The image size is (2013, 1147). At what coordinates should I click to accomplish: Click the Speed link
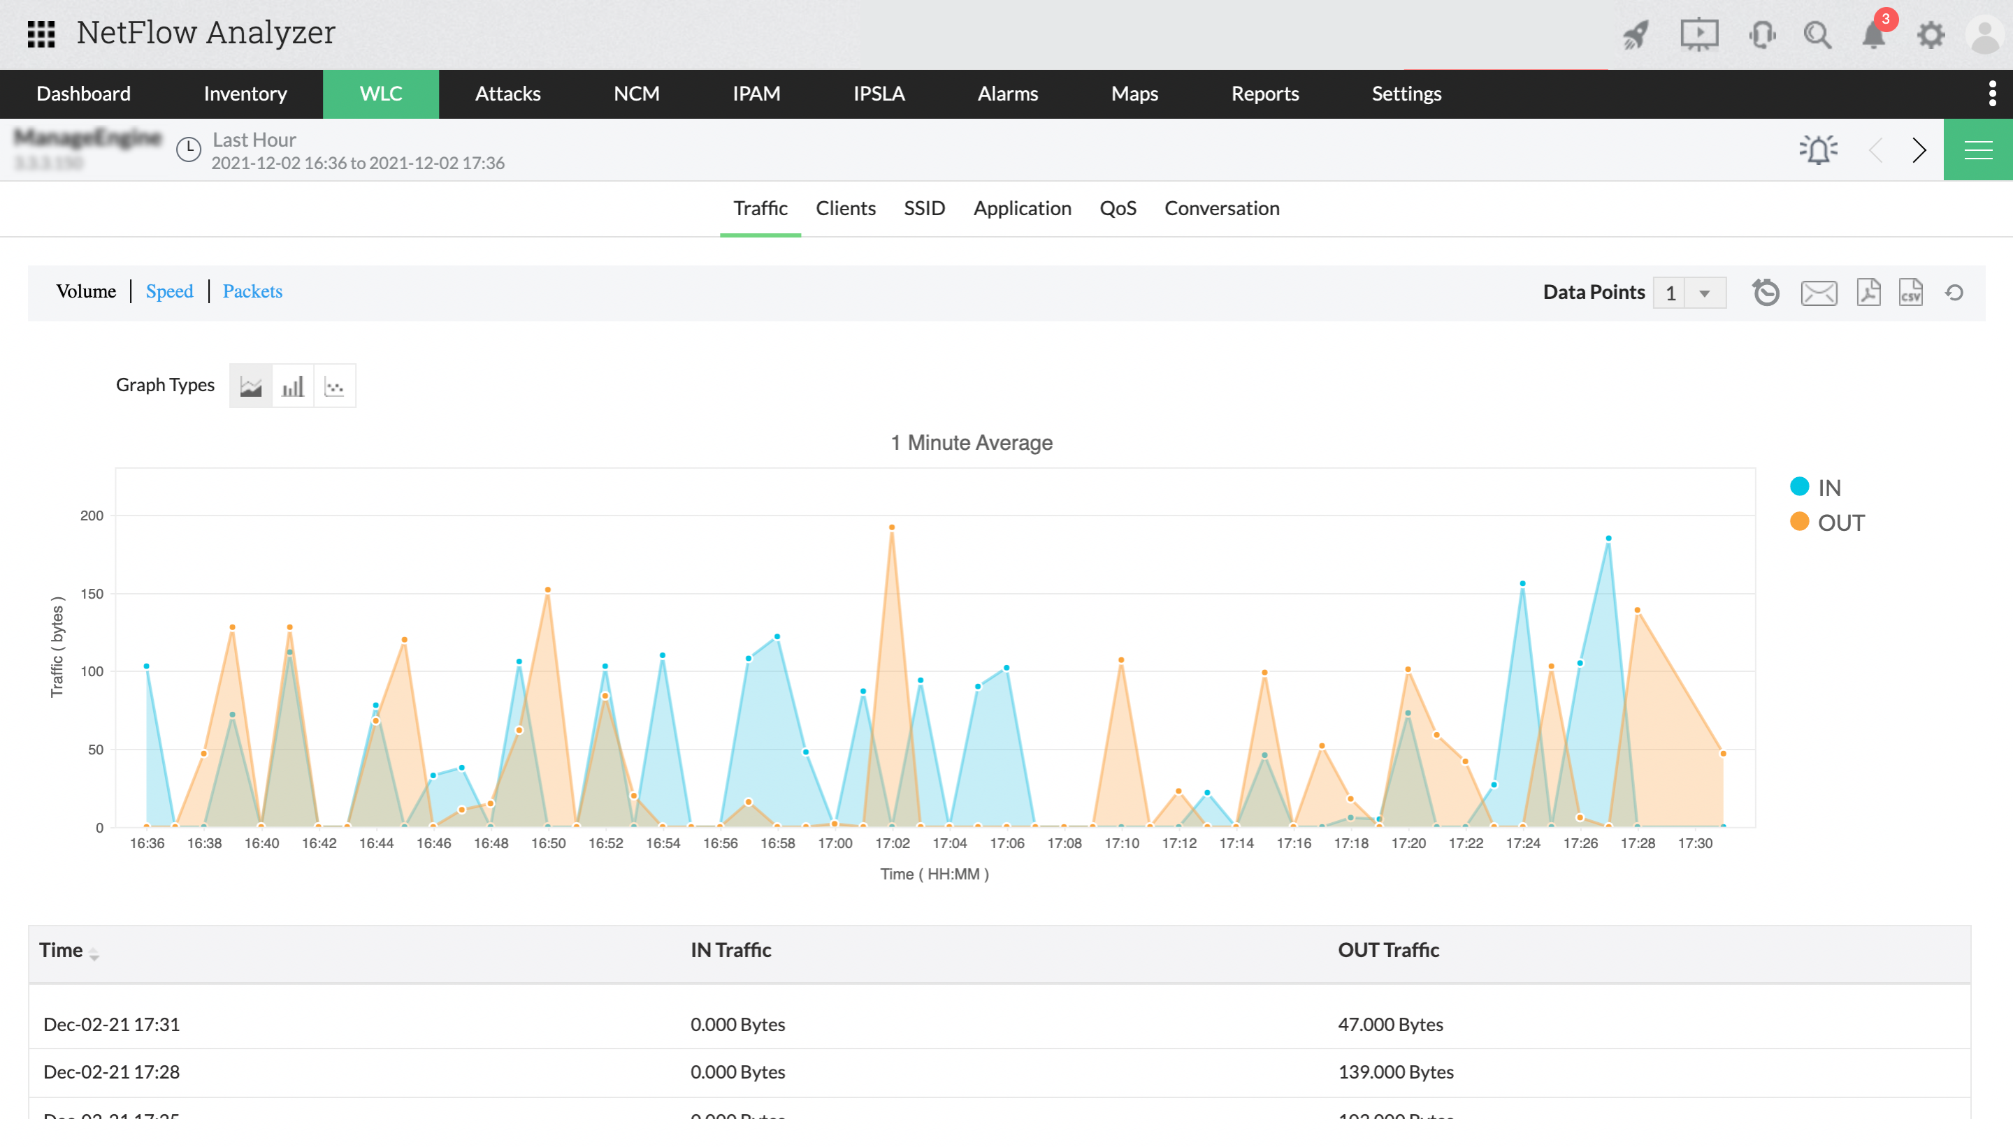(169, 291)
